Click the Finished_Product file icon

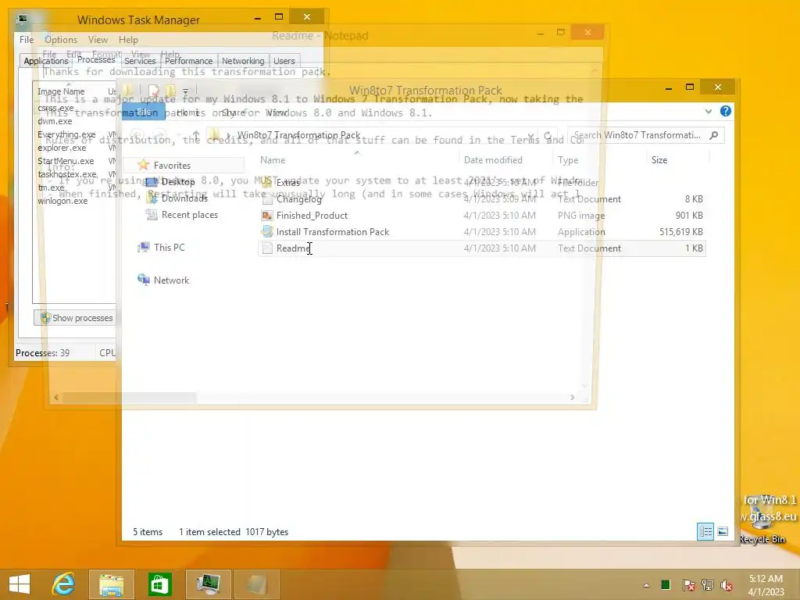tap(267, 216)
